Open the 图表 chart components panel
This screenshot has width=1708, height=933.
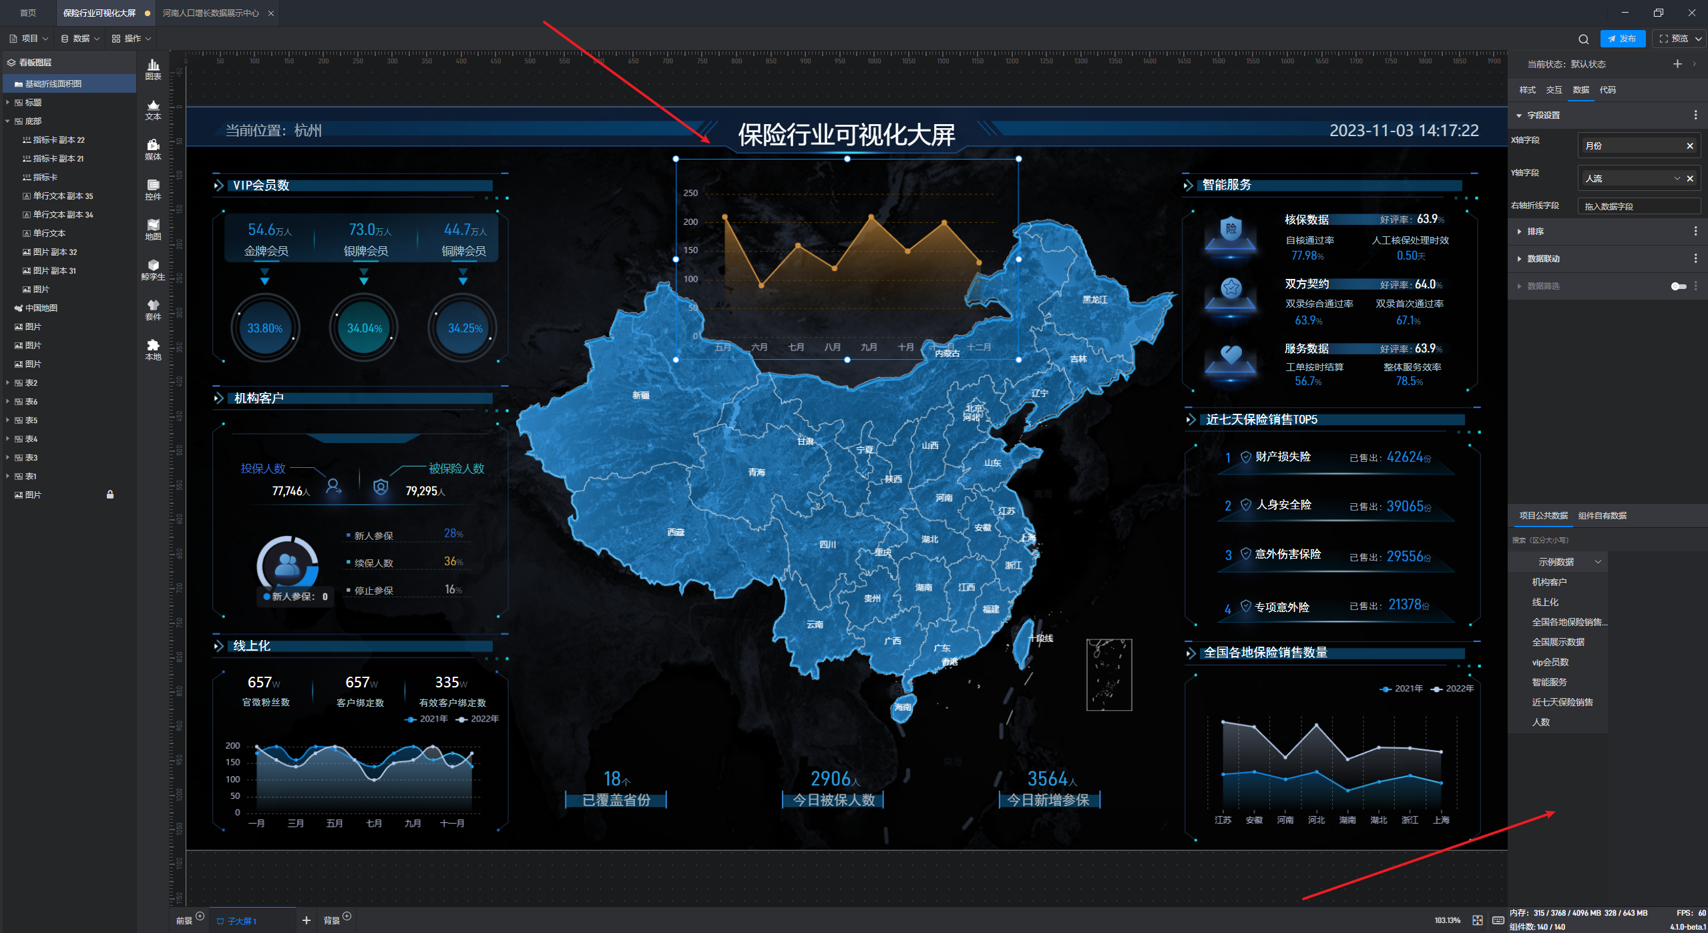tap(153, 69)
